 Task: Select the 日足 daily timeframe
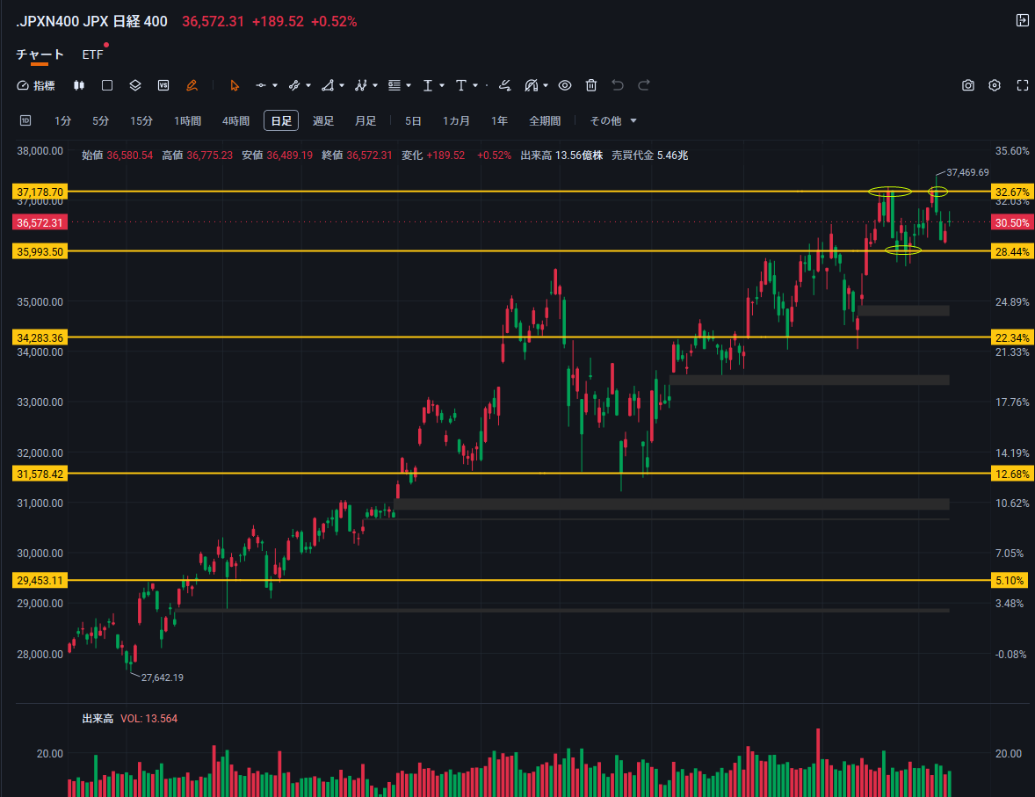point(281,121)
